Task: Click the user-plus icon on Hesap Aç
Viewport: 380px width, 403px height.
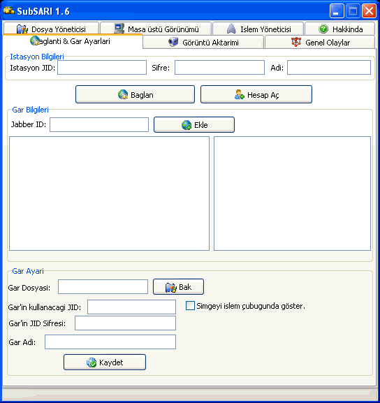Action: point(240,94)
